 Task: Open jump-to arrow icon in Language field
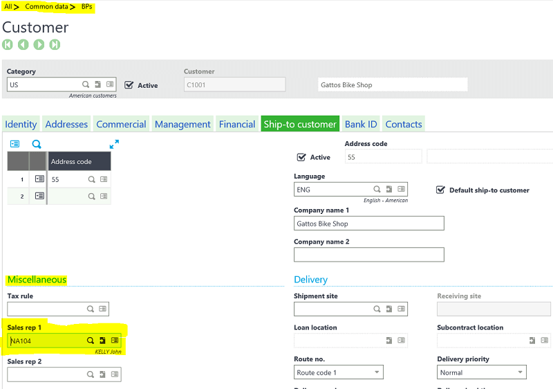tap(389, 189)
